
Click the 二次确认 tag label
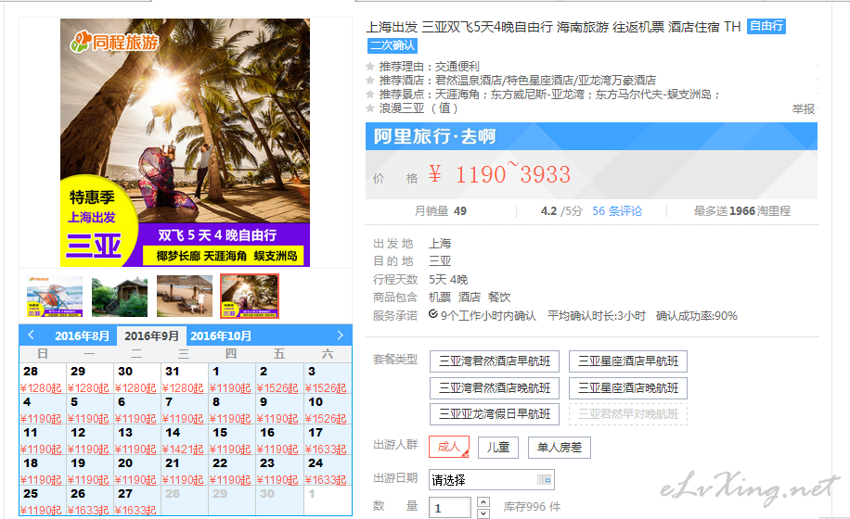tap(393, 45)
